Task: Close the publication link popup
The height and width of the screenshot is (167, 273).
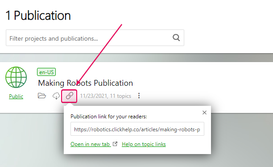Action: [204, 113]
